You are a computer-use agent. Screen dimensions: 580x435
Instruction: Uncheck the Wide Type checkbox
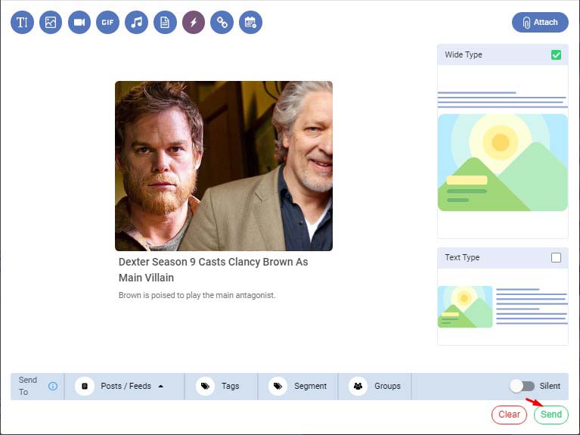pyautogui.click(x=556, y=54)
